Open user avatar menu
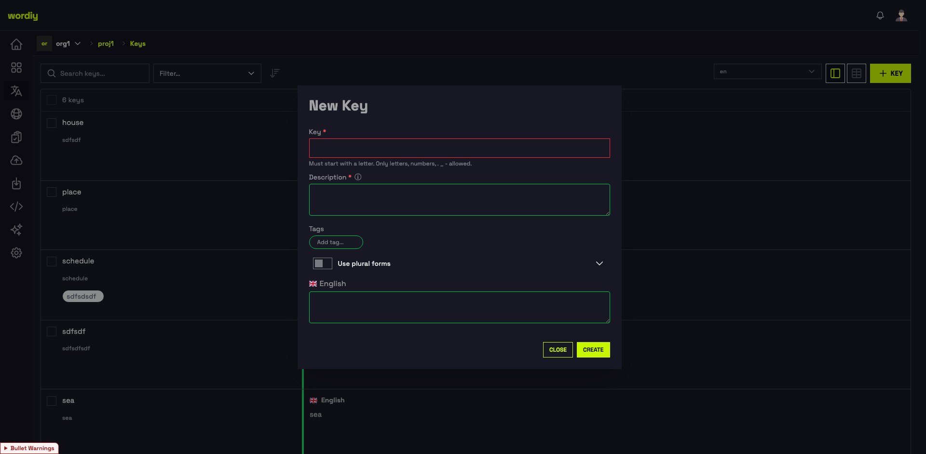Image resolution: width=926 pixels, height=454 pixels. 901,15
